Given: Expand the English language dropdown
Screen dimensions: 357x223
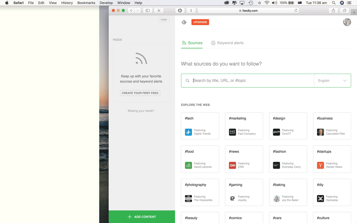Looking at the screenshot, I should pos(332,80).
